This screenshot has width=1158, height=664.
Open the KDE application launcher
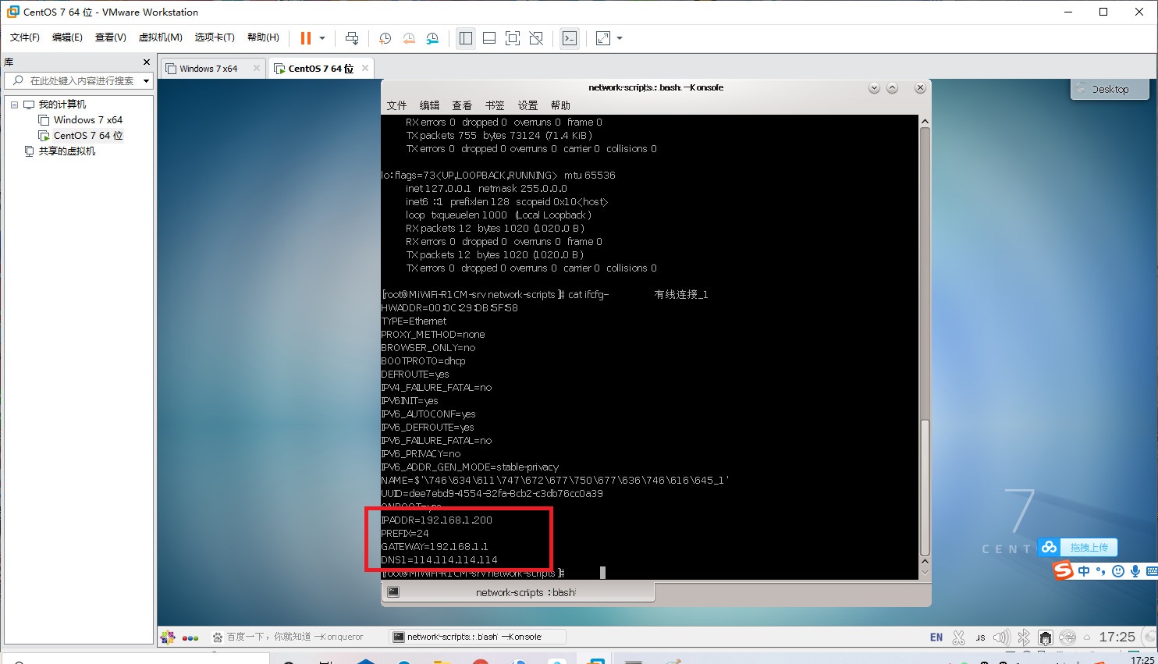tap(168, 637)
